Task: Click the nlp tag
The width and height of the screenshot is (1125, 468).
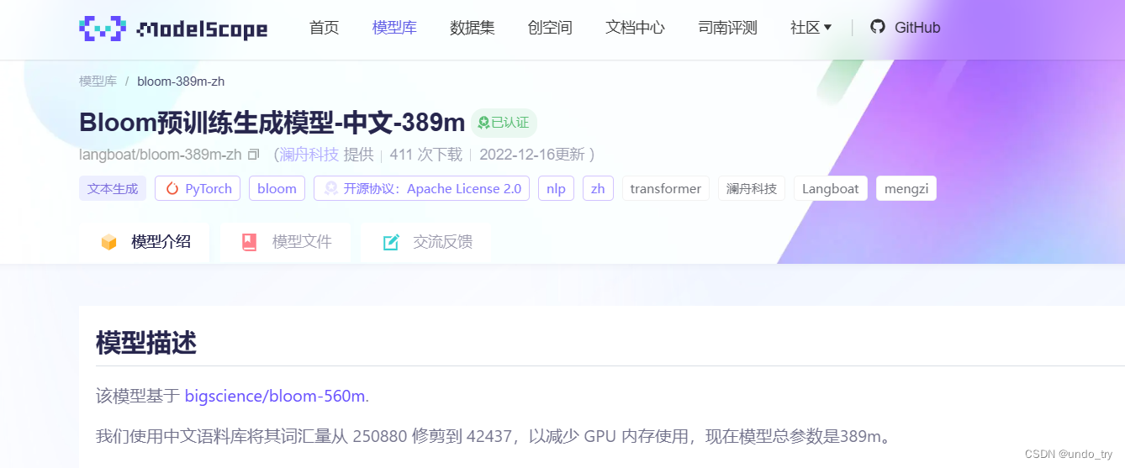Action: coord(556,188)
